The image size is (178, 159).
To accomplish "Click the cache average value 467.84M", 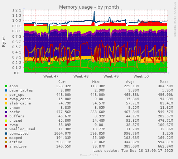I will tap(131, 112).
